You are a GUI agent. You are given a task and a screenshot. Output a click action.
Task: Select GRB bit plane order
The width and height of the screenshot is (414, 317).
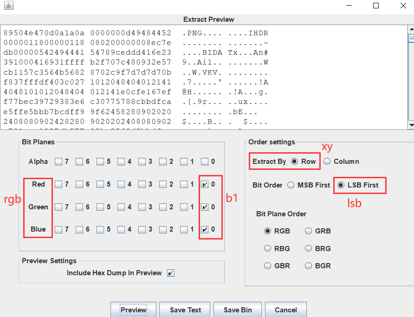click(308, 231)
